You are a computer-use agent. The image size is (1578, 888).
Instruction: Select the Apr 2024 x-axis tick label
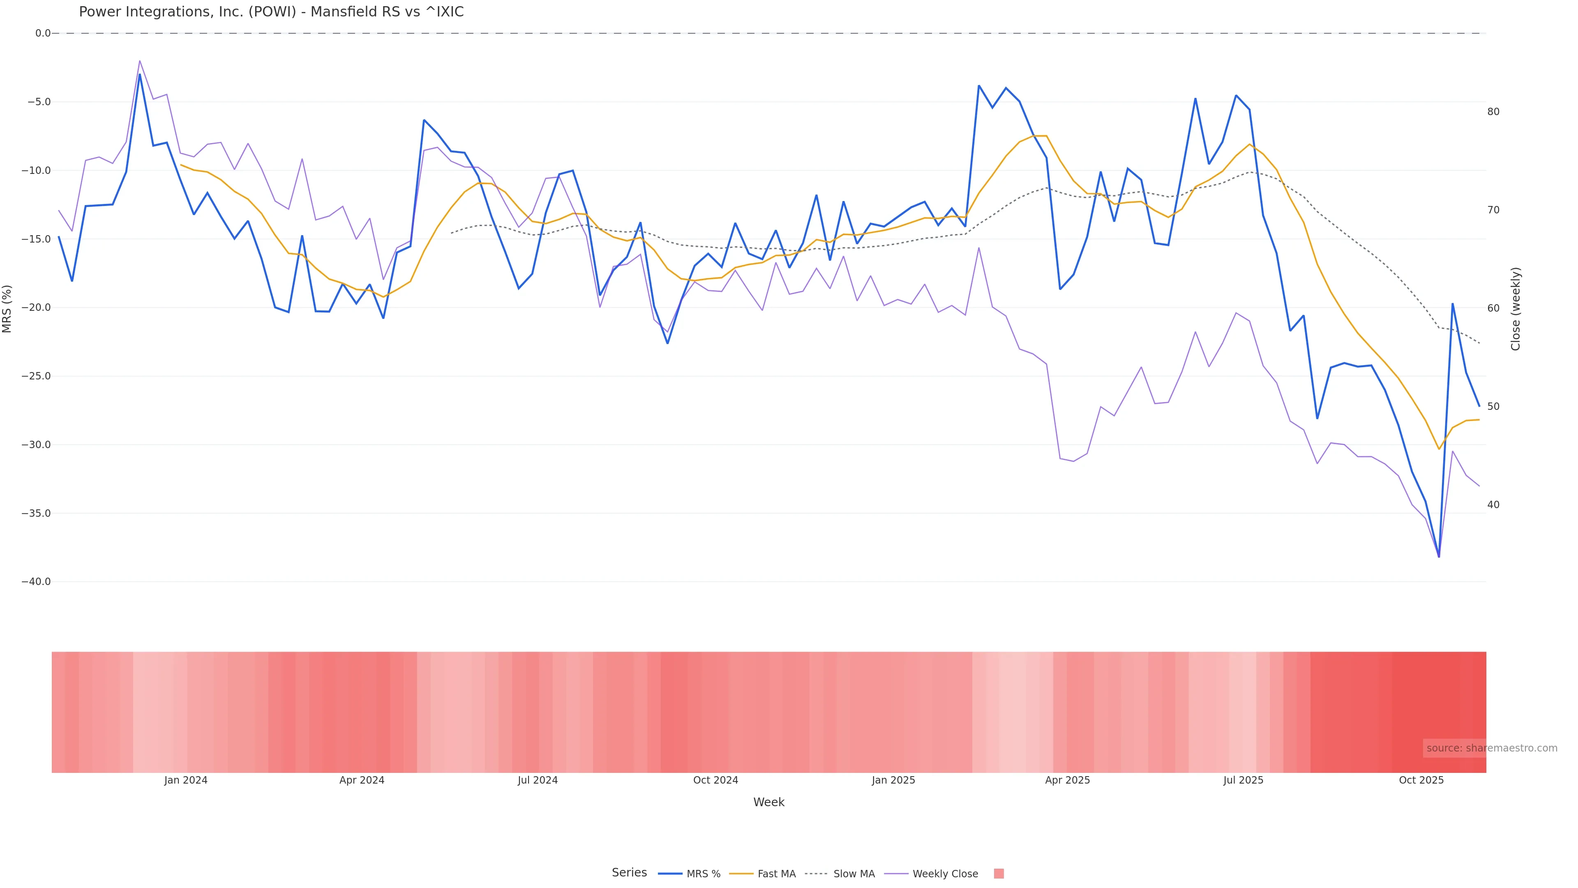coord(362,780)
